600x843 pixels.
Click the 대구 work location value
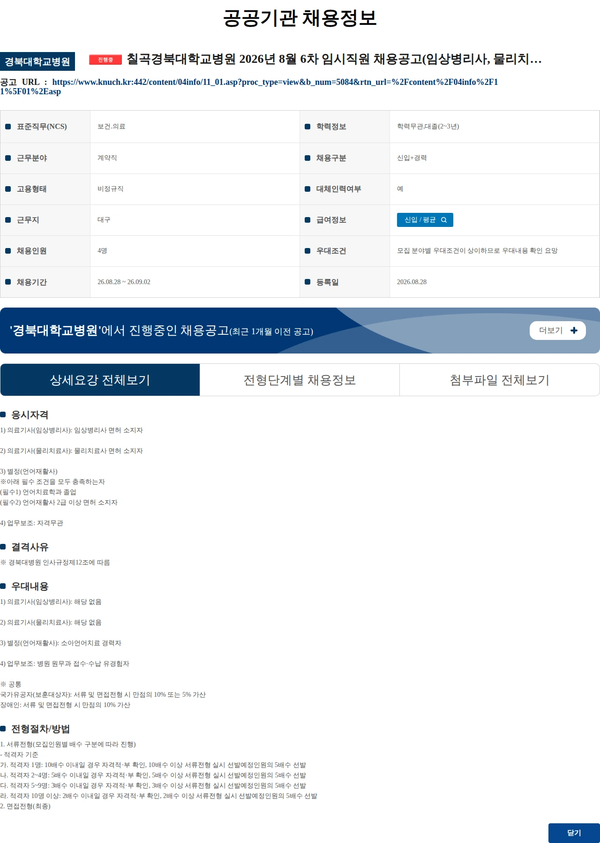tap(104, 220)
